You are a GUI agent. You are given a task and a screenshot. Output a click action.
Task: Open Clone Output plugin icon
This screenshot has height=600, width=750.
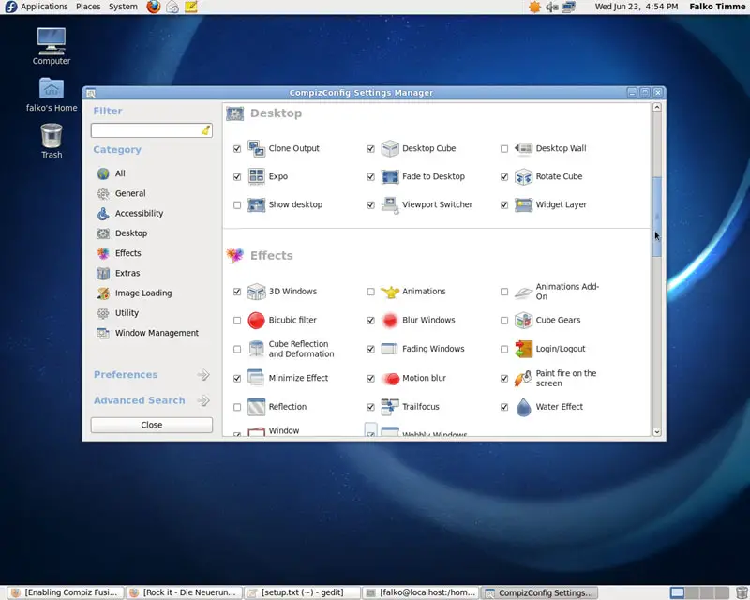(x=256, y=148)
